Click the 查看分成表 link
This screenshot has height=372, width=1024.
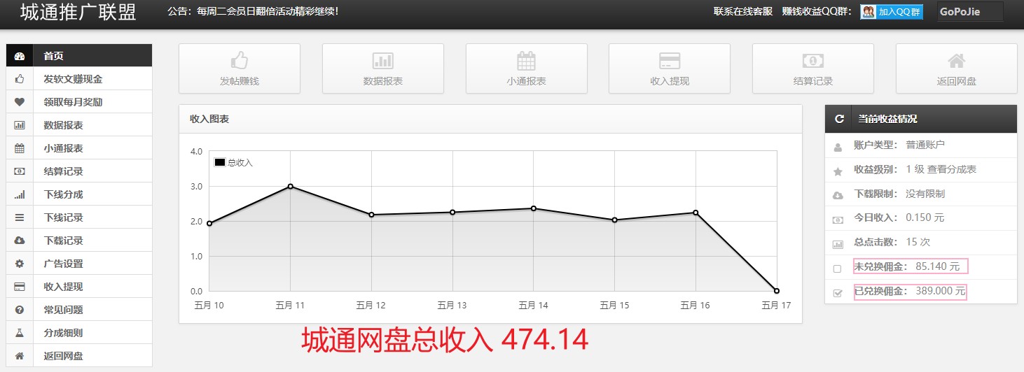tap(952, 169)
